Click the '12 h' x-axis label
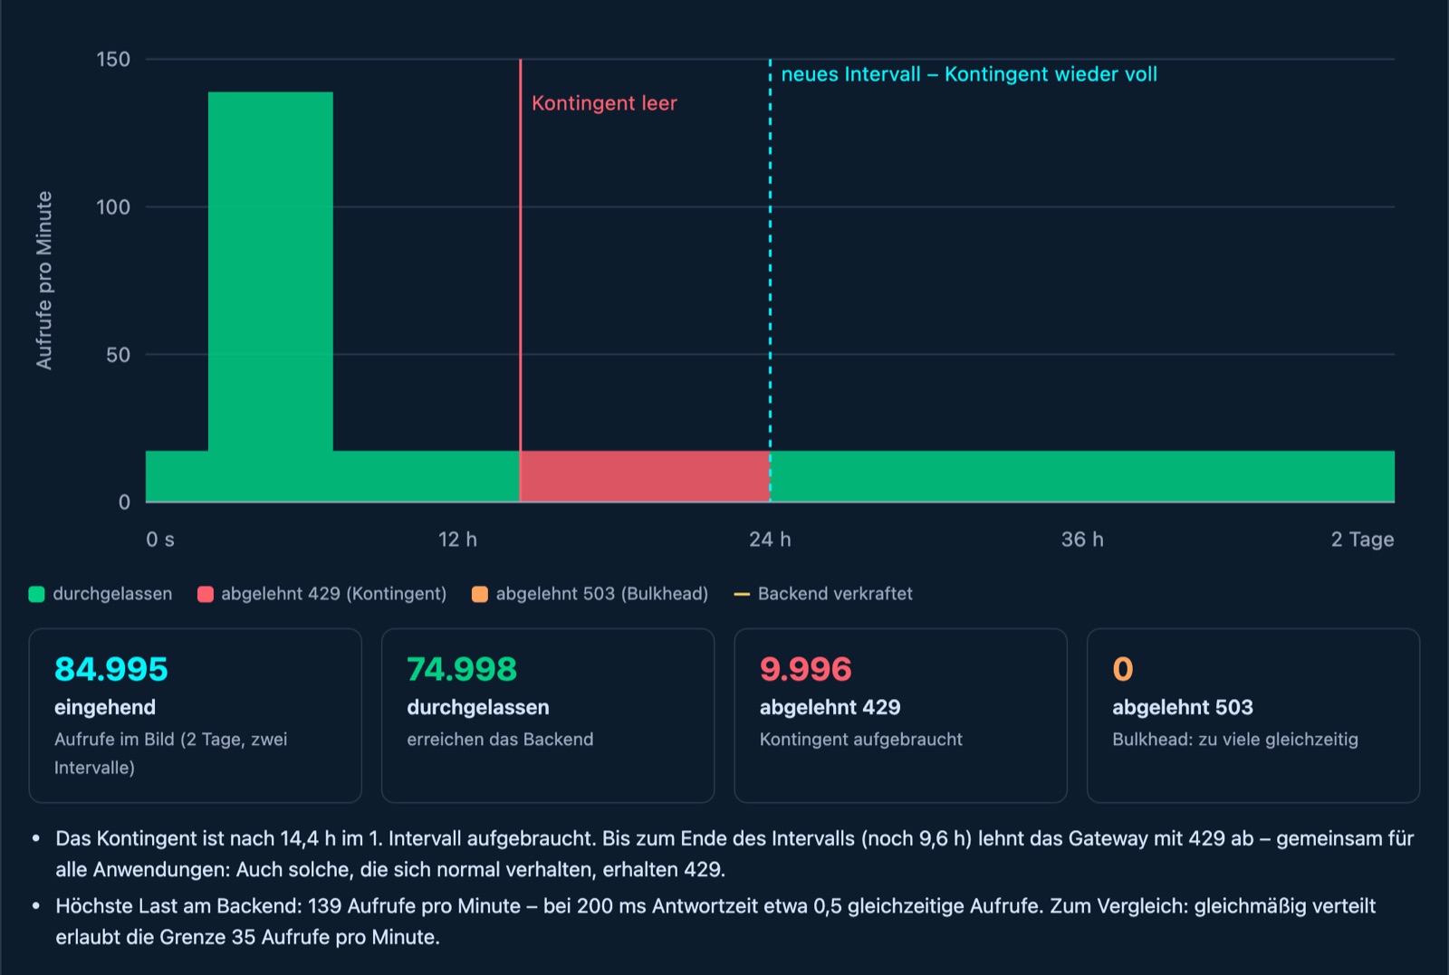The width and height of the screenshot is (1449, 975). pyautogui.click(x=457, y=540)
